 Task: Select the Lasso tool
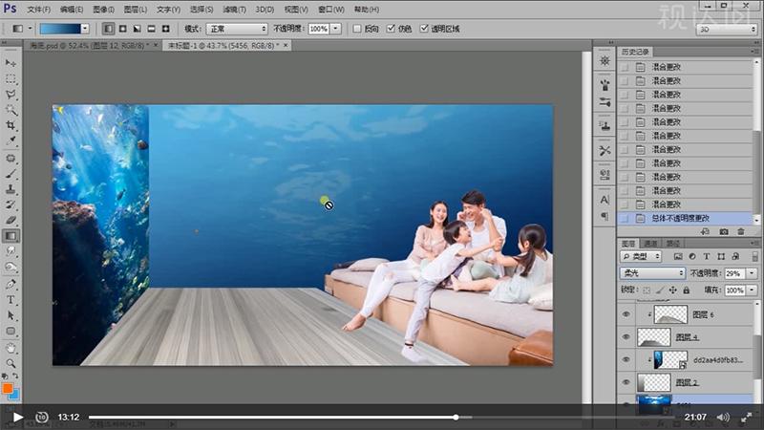11,95
